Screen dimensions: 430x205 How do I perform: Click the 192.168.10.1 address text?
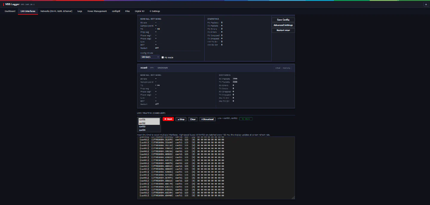coord(27,4)
